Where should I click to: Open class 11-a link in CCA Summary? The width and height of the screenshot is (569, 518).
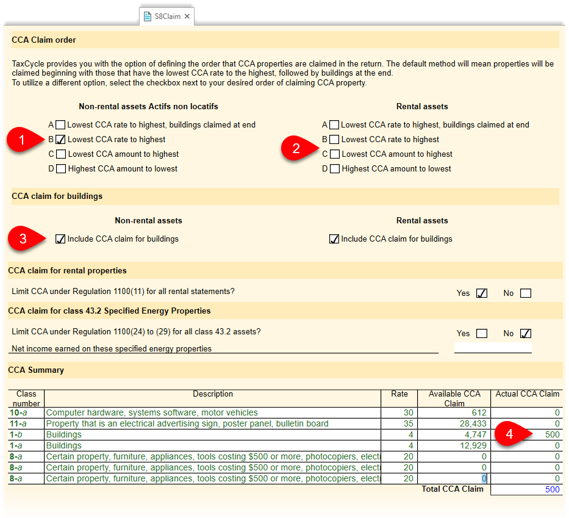18,424
